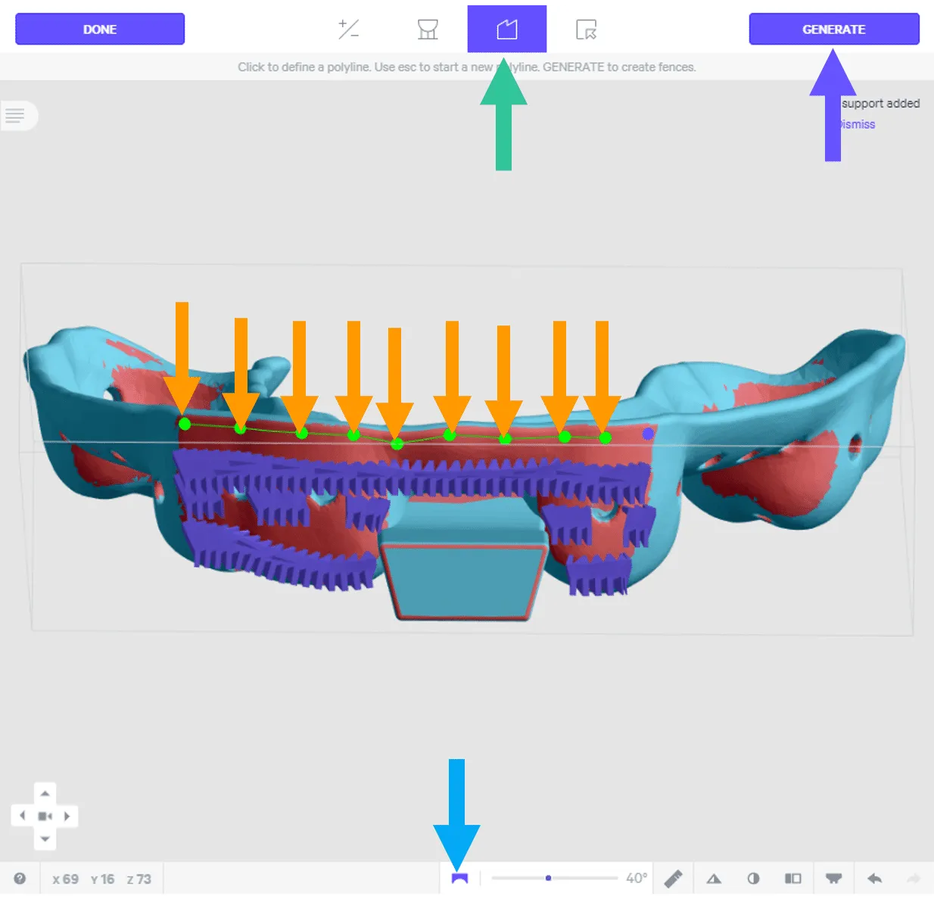This screenshot has width=934, height=921.
Task: Undo the last action
Action: pyautogui.click(x=874, y=879)
